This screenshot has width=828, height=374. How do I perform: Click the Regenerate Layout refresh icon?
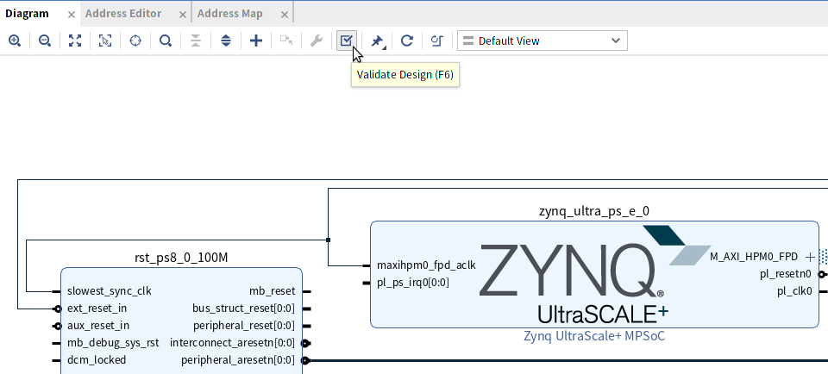[406, 41]
